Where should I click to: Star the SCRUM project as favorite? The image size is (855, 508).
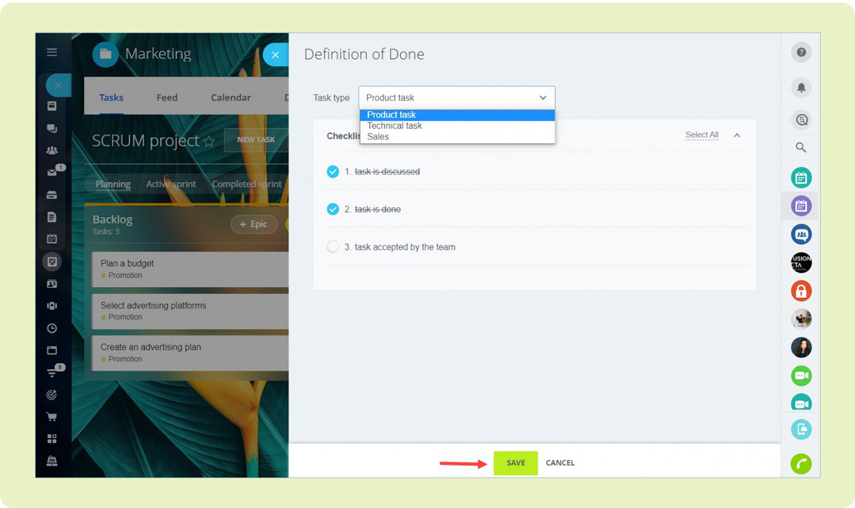[209, 141]
